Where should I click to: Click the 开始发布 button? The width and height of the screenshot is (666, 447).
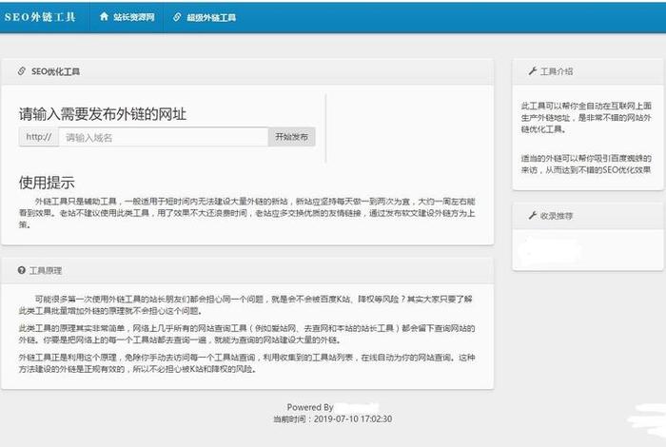tap(292, 137)
